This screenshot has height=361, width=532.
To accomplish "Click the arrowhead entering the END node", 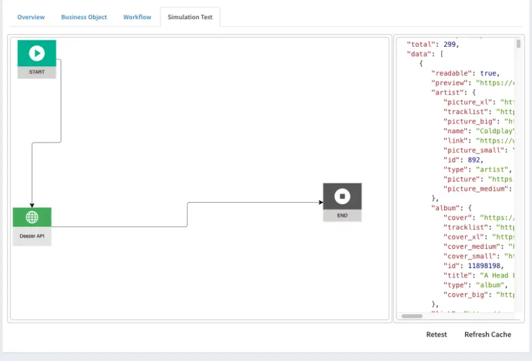I will click(320, 202).
